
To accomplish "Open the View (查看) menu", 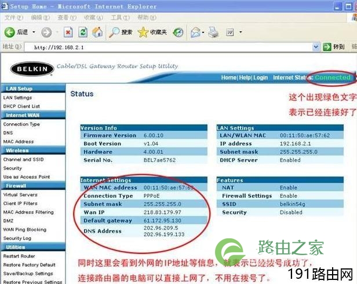I will 67,18.
